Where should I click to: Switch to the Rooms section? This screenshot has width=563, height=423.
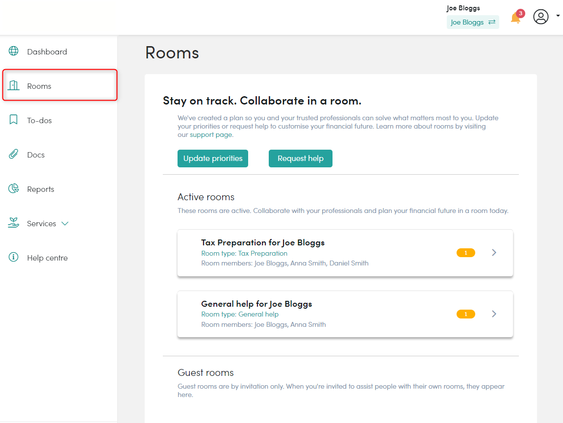tap(39, 85)
